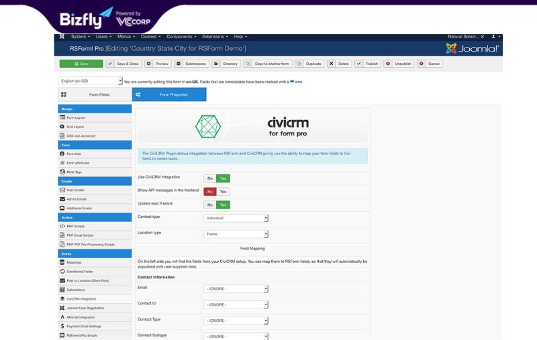Open the Contact type dropdown
This screenshot has height=340, width=537.
(236, 218)
